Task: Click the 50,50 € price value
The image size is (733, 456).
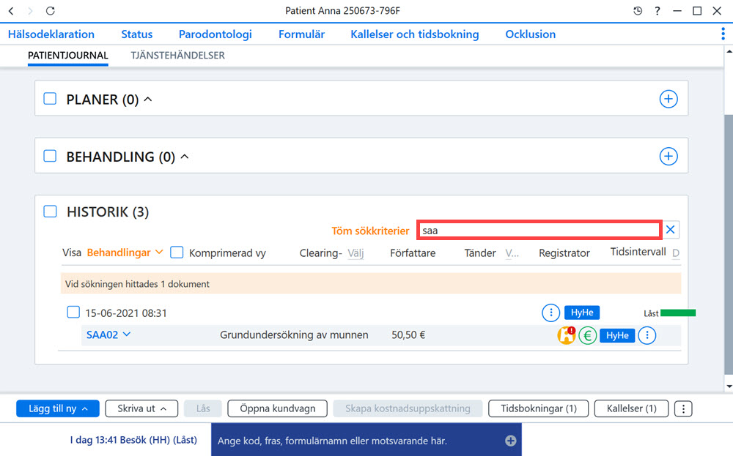Action: pyautogui.click(x=408, y=334)
